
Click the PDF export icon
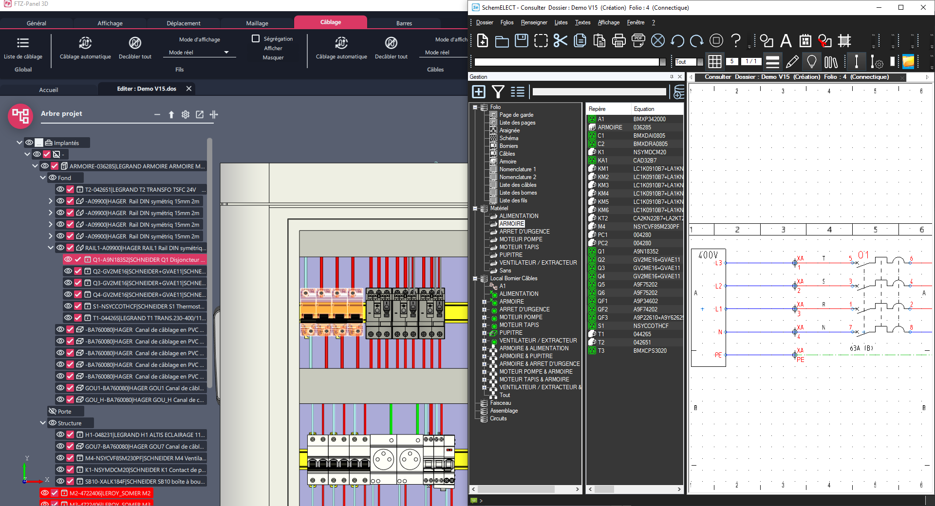[638, 41]
